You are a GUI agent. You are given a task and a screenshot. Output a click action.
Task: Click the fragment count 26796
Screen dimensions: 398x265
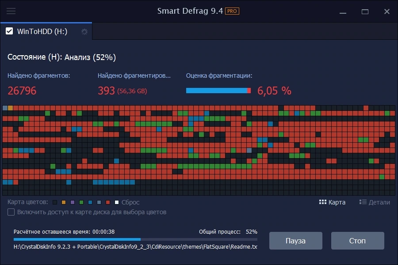click(x=22, y=91)
